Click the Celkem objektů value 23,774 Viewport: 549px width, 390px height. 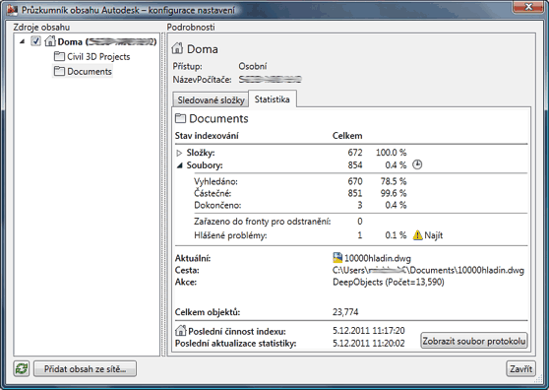pos(345,312)
